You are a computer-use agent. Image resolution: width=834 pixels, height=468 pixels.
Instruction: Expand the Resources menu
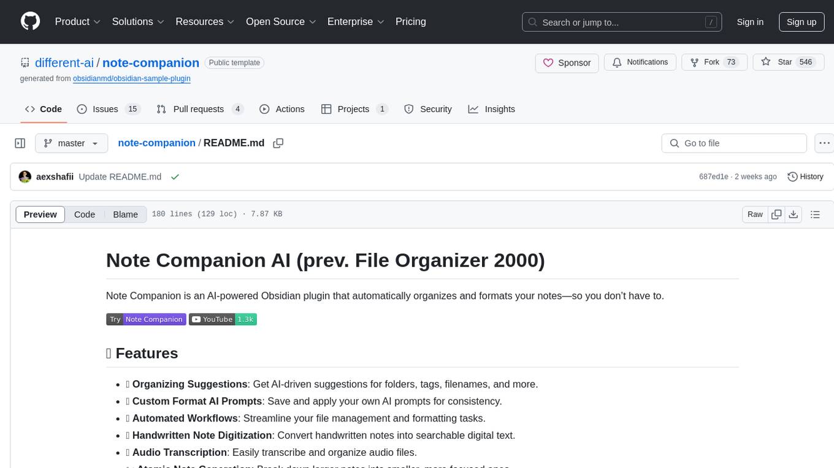tap(205, 21)
